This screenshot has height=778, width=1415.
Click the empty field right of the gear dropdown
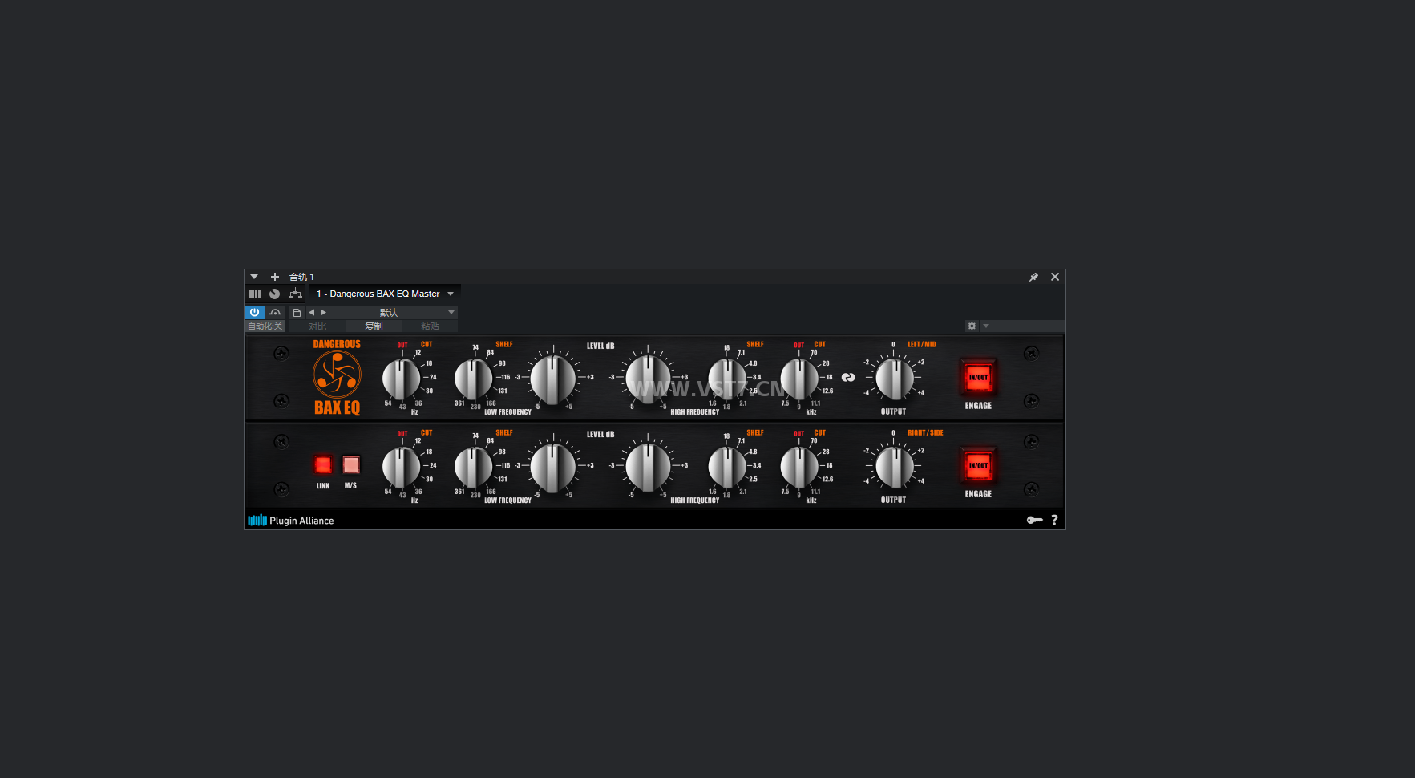[x=1029, y=326]
